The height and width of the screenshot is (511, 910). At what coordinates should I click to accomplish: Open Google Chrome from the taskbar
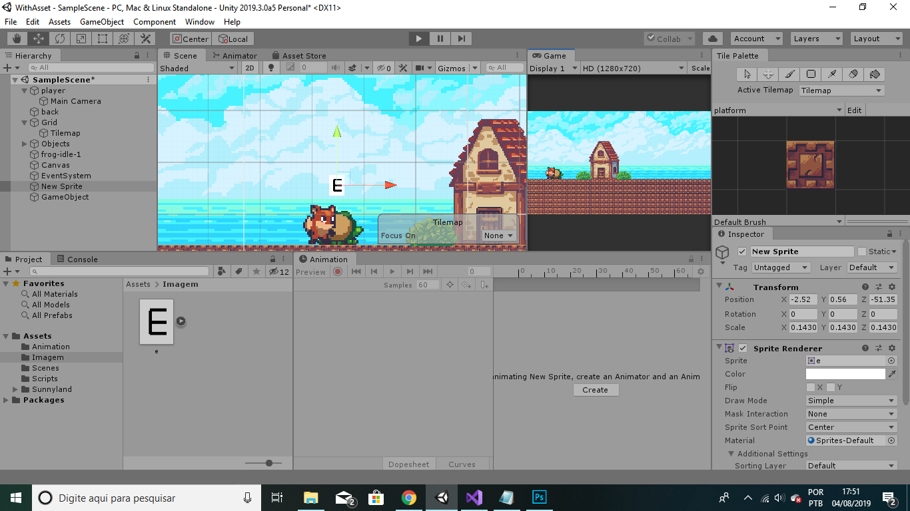click(x=409, y=498)
